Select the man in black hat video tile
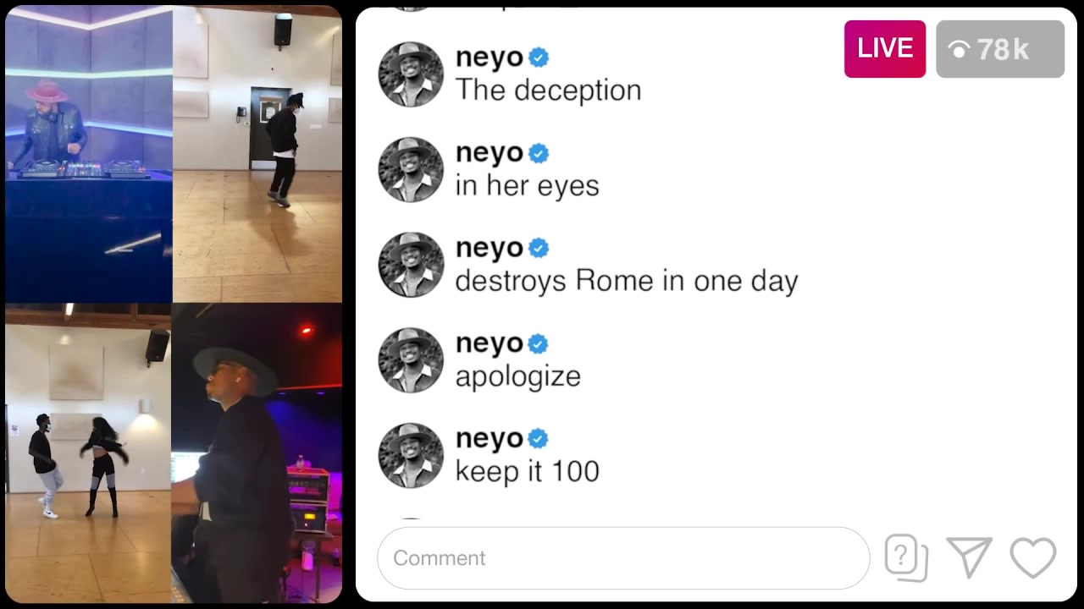1084x609 pixels. tap(257, 453)
